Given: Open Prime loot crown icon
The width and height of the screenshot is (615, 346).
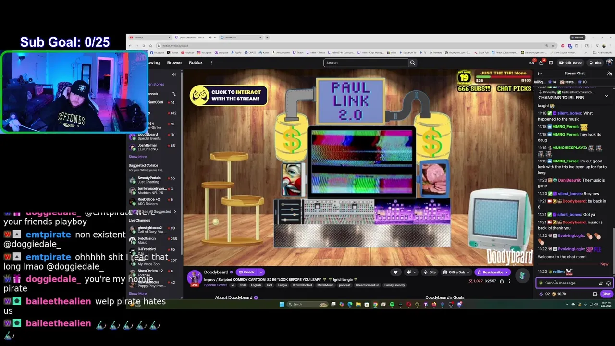Looking at the screenshot, I should (532, 62).
